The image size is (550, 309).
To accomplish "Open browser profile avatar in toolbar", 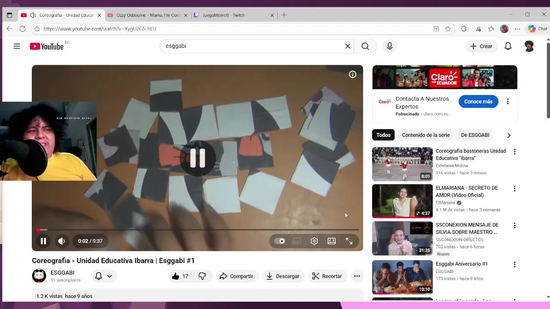I will (504, 29).
